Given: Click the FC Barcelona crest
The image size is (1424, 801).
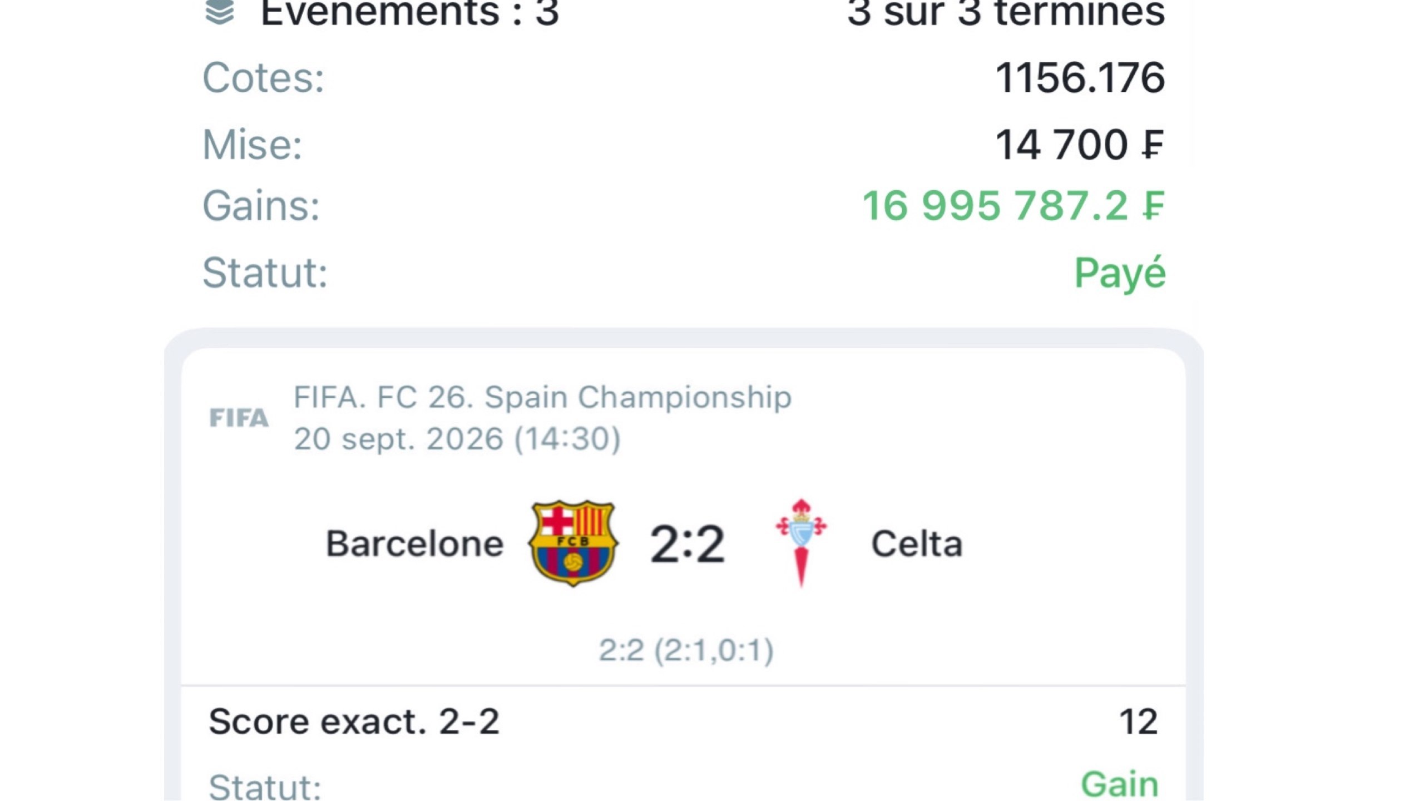Looking at the screenshot, I should tap(573, 543).
